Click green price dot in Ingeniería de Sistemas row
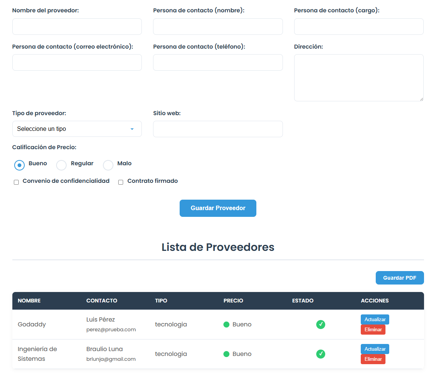The height and width of the screenshot is (375, 433). [226, 354]
